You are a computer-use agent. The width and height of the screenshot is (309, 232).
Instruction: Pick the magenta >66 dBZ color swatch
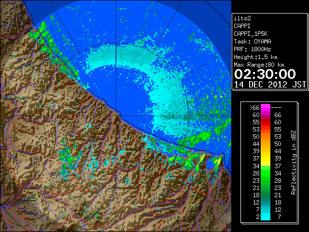click(x=266, y=108)
